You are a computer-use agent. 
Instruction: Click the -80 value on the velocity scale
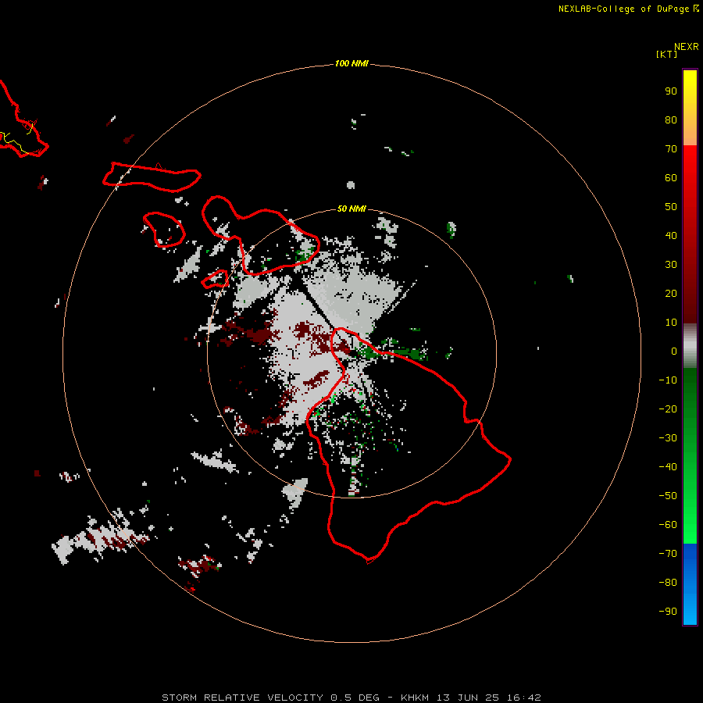pos(668,583)
